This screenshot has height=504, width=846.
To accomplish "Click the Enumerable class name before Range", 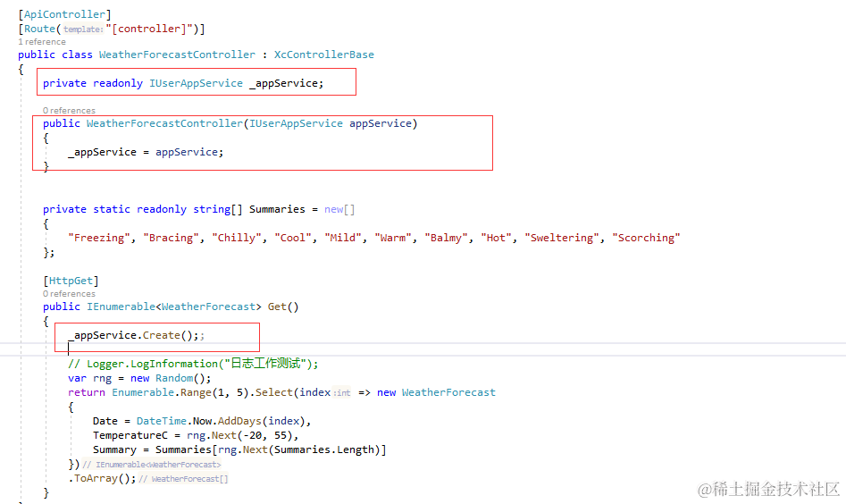I will click(x=142, y=392).
